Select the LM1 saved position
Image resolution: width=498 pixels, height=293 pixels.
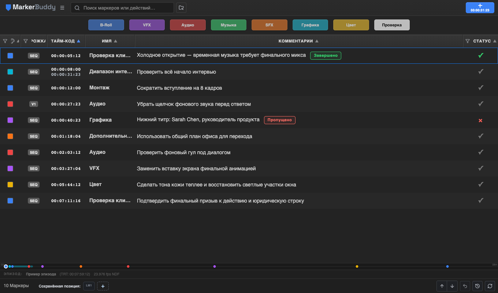(x=89, y=286)
